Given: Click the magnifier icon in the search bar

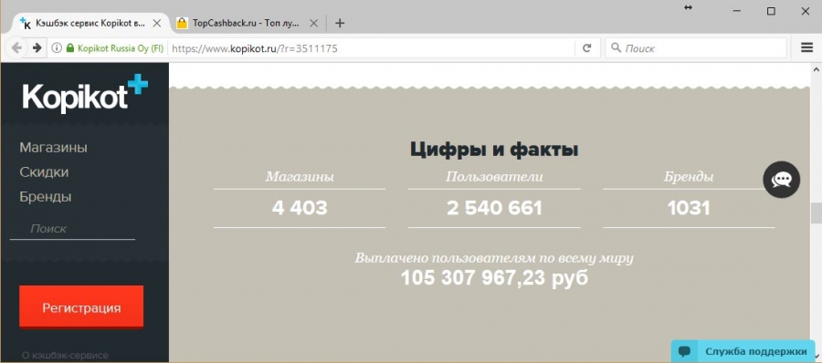Looking at the screenshot, I should 616,48.
